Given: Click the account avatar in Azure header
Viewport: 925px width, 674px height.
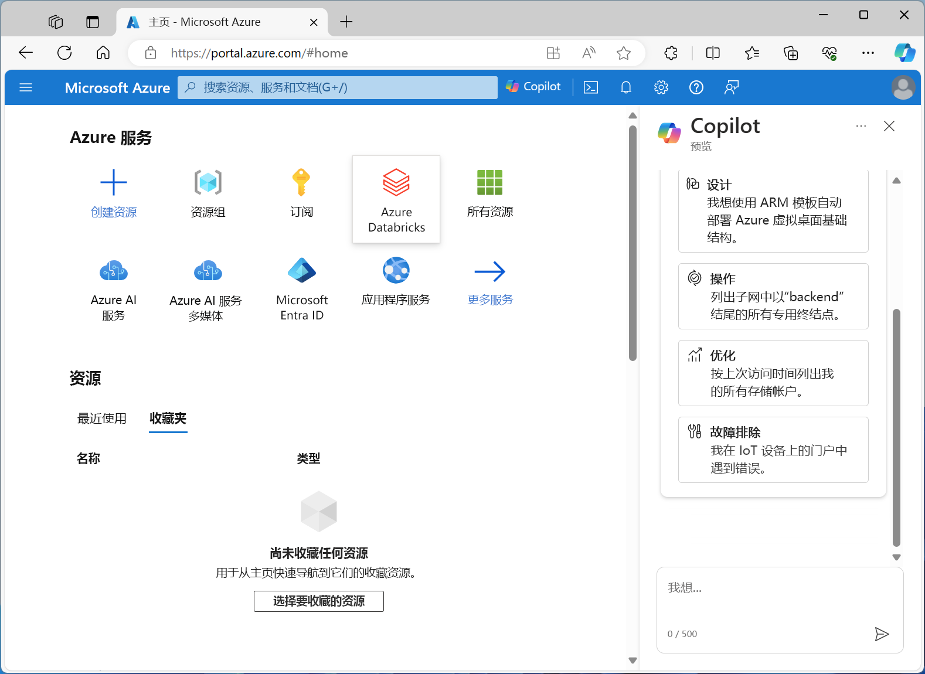Looking at the screenshot, I should 903,87.
